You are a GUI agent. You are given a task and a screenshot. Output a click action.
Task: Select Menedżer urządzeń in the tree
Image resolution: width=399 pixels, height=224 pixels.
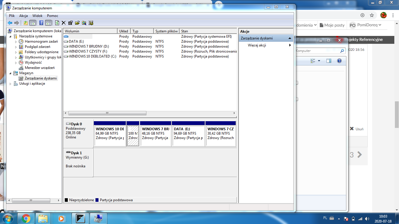pos(39,68)
